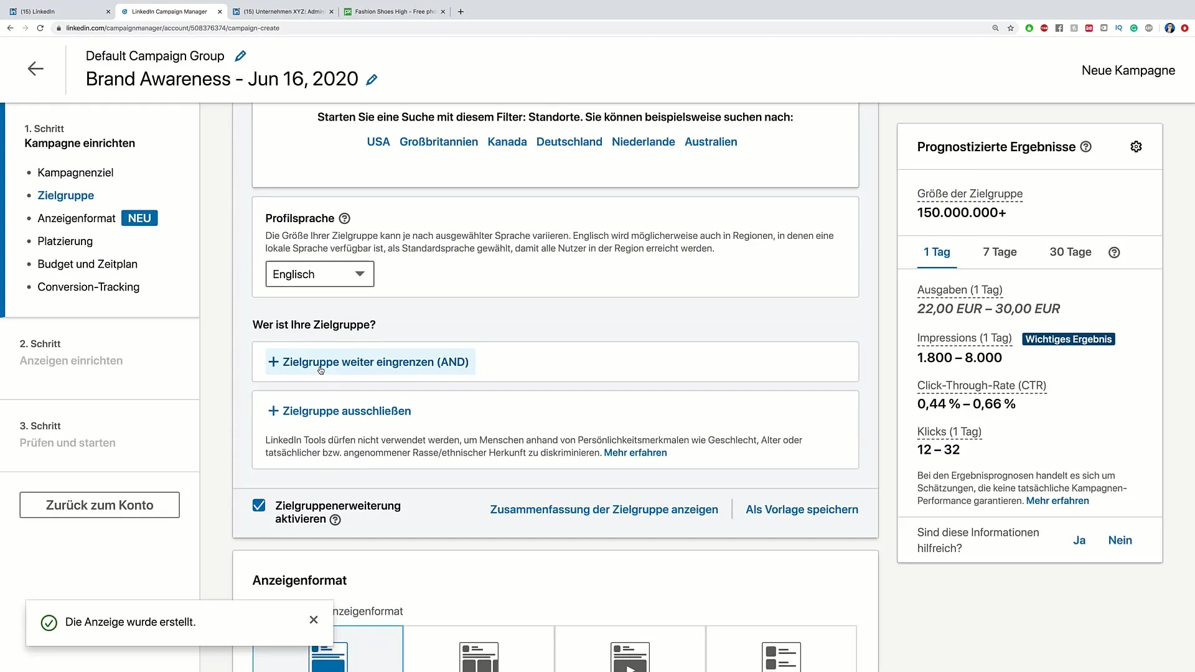
Task: Click Mehr erfahren in discrimination notice
Action: pyautogui.click(x=635, y=453)
